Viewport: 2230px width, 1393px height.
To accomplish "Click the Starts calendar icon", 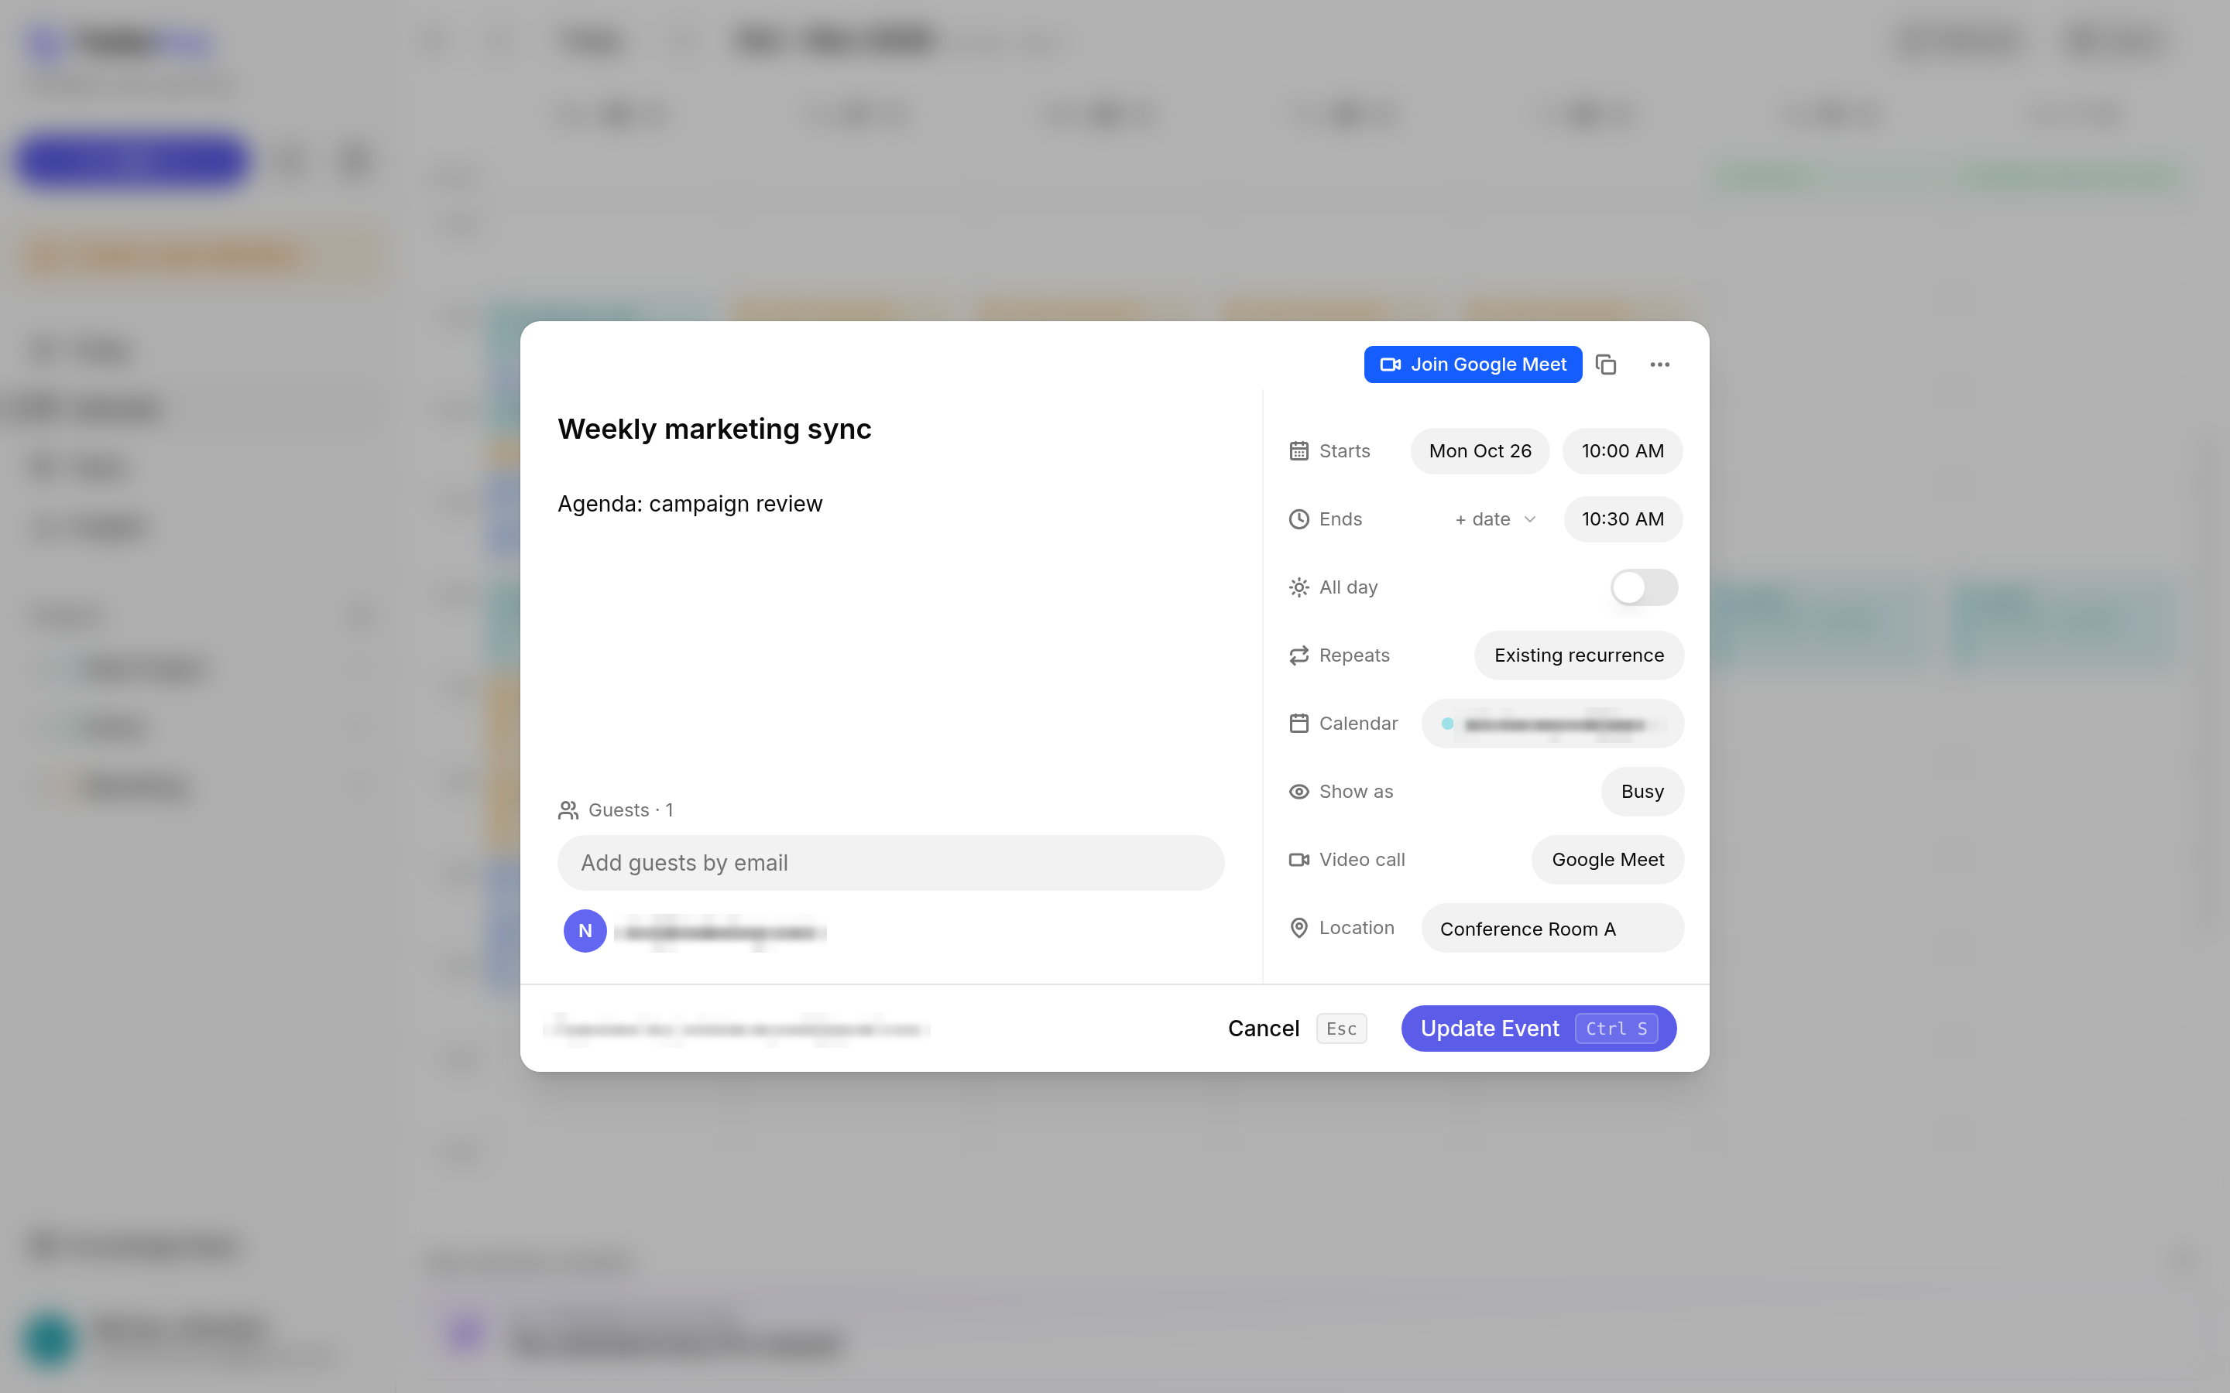I will coord(1299,451).
